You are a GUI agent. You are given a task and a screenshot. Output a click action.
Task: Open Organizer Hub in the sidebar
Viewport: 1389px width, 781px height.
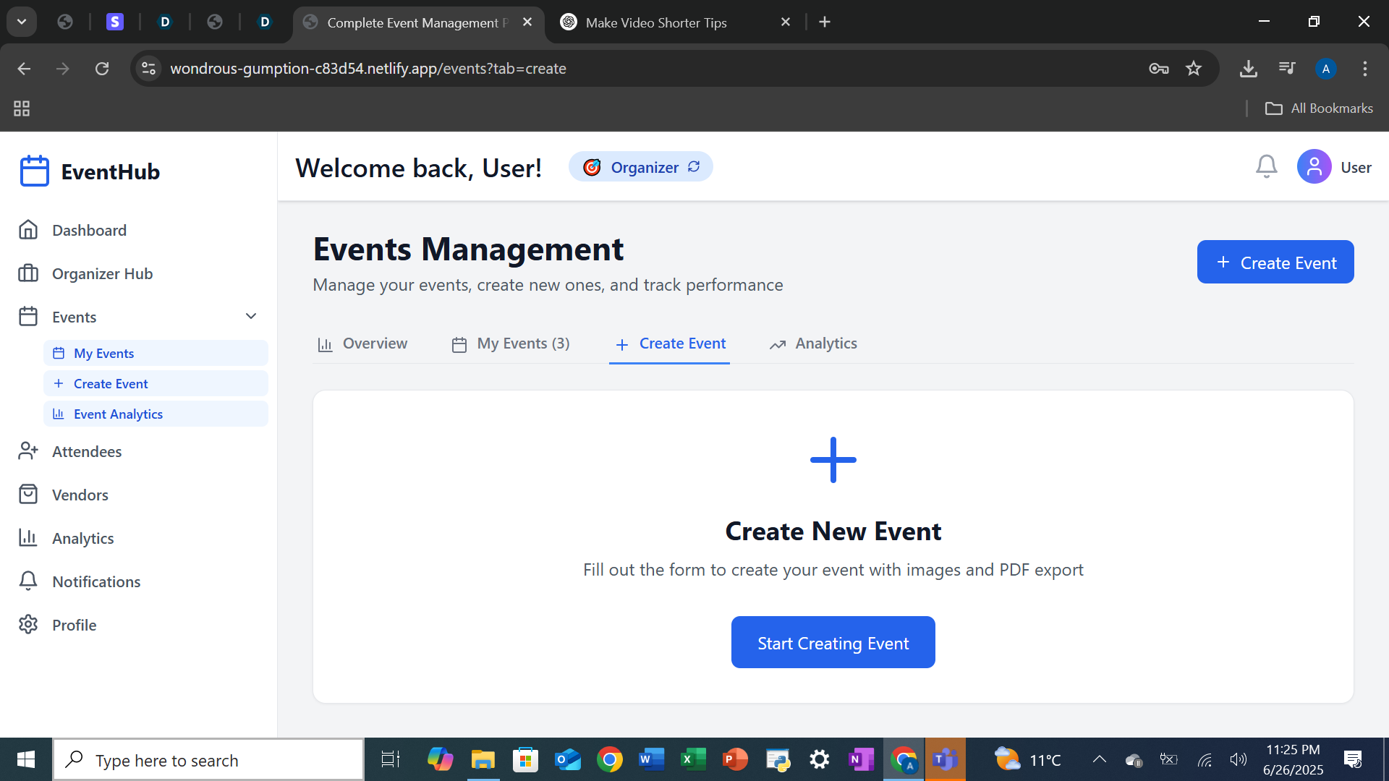102,273
